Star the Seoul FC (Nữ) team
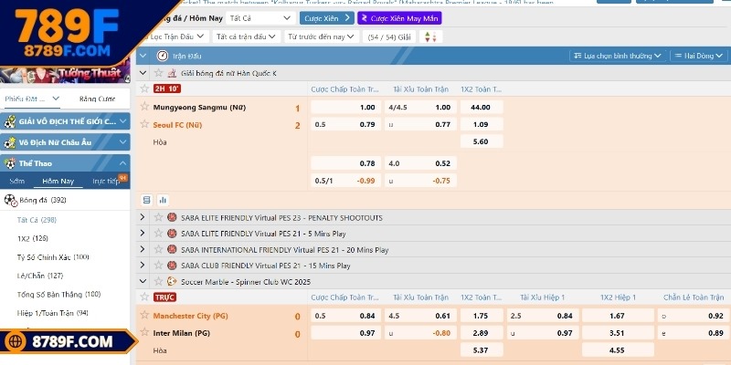The image size is (731, 365). click(144, 124)
